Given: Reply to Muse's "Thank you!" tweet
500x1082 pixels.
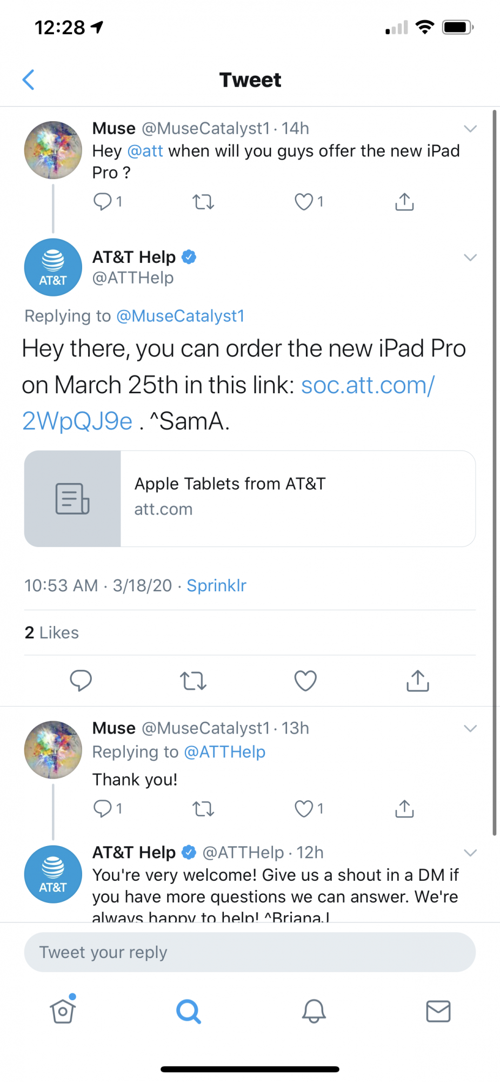Looking at the screenshot, I should point(103,809).
